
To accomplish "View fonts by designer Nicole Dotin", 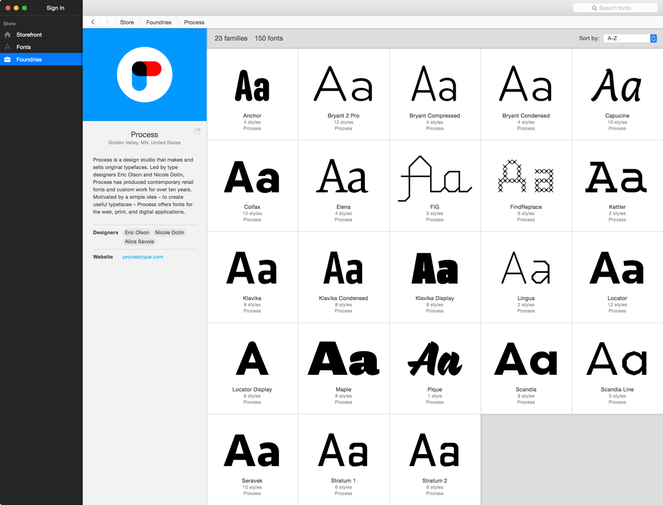I will point(169,232).
